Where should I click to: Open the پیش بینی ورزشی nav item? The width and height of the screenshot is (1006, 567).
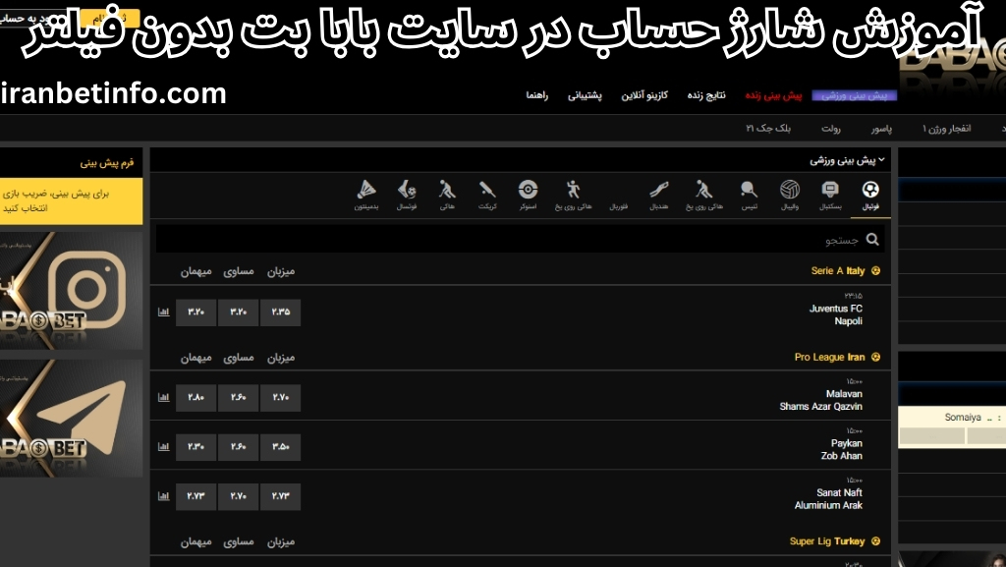coord(854,95)
